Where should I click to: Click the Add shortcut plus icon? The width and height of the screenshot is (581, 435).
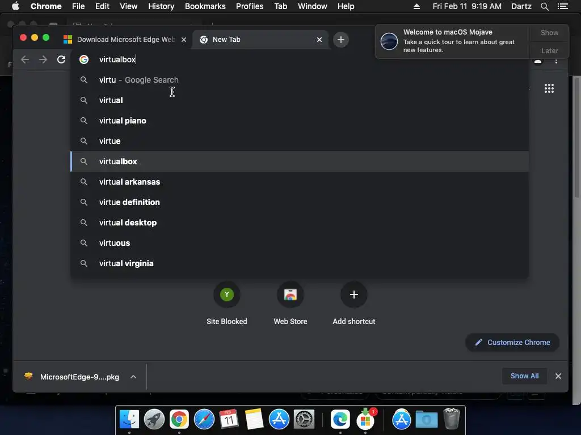354,295
